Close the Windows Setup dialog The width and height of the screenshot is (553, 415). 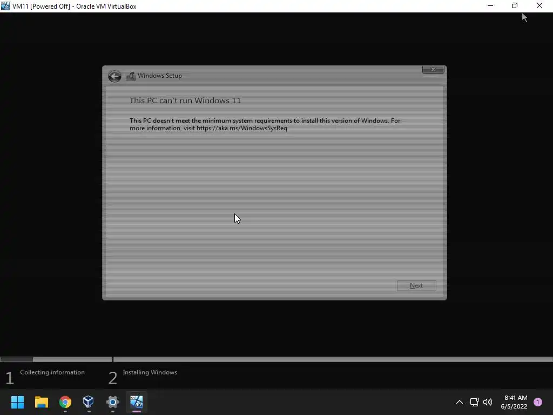coord(433,70)
